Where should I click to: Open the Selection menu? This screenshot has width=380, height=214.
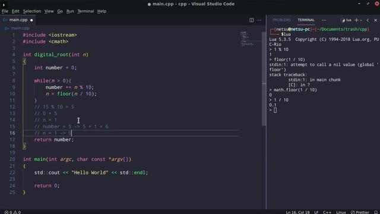(32, 11)
